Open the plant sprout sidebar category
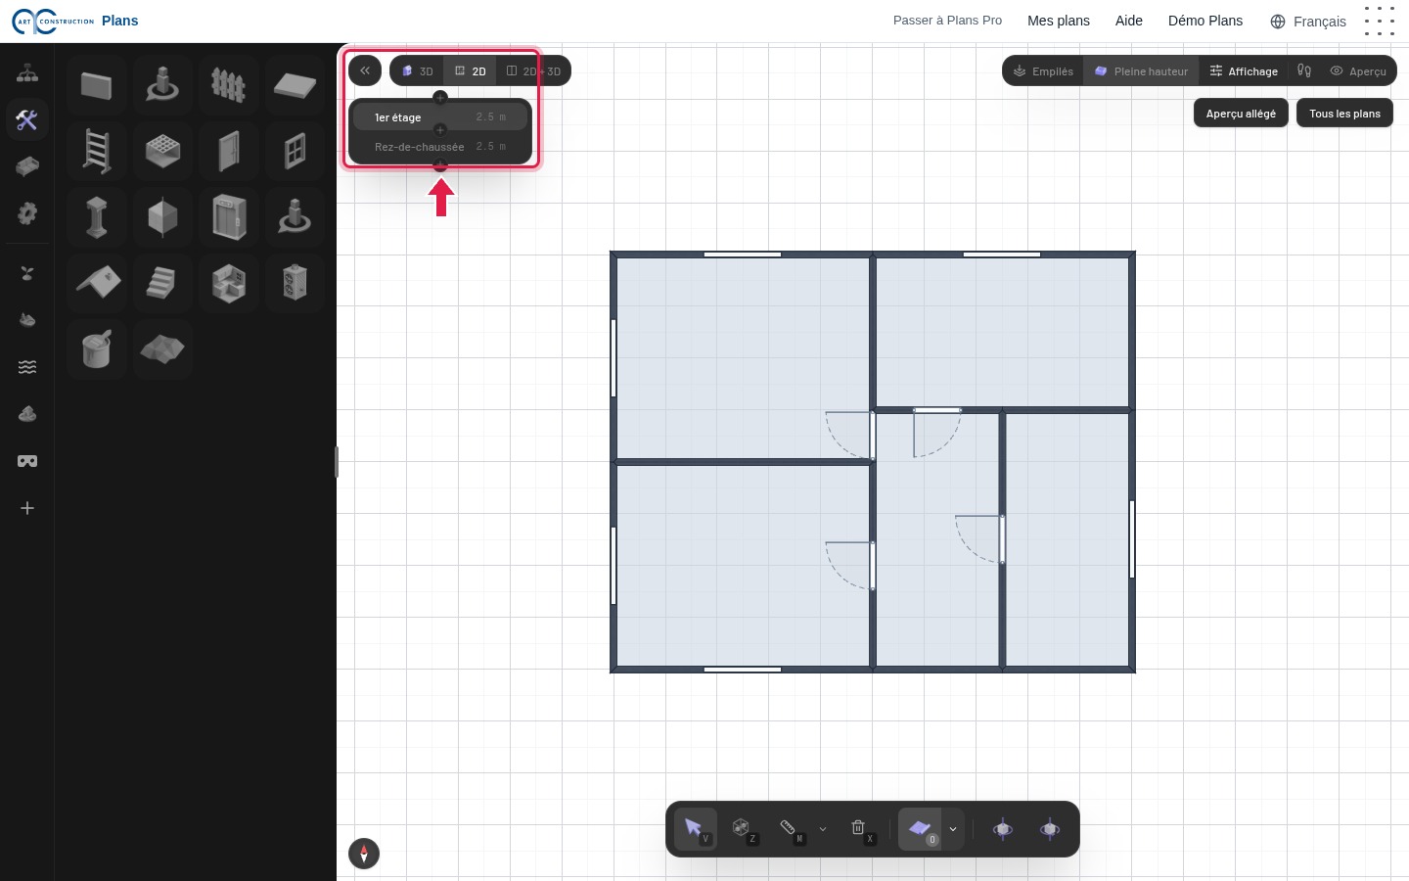Image resolution: width=1409 pixels, height=881 pixels. point(27,273)
